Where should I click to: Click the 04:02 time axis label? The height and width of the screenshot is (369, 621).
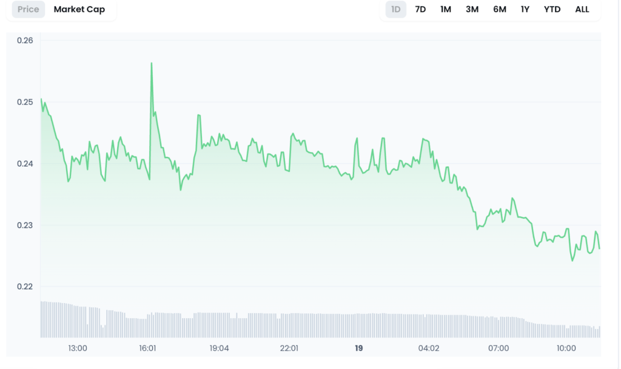coord(428,348)
